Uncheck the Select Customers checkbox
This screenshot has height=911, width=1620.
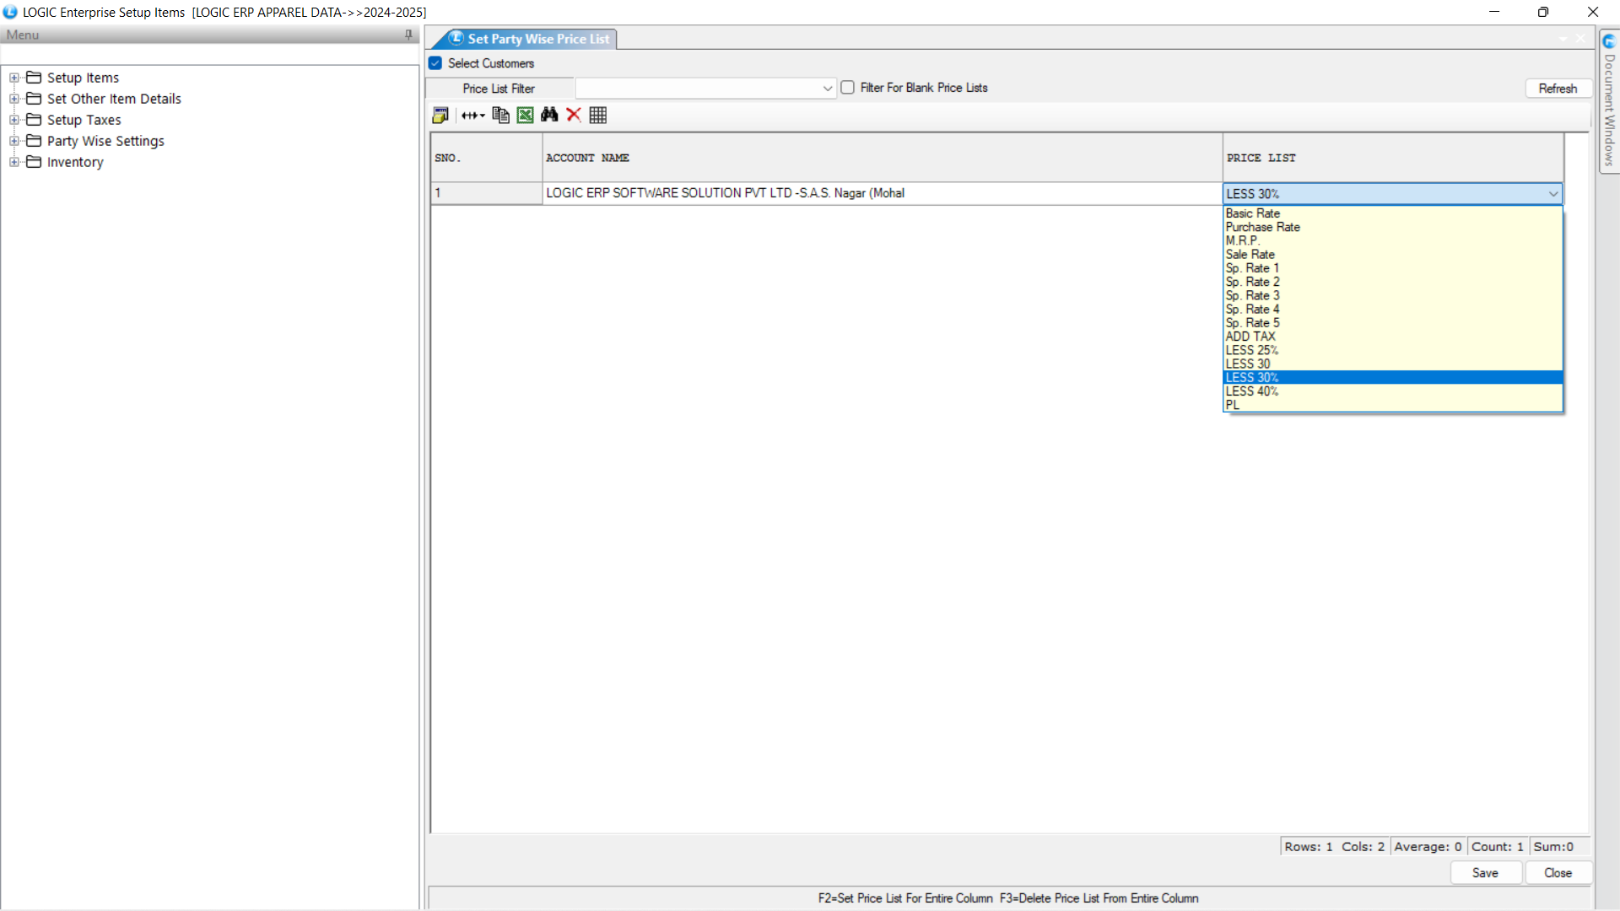[x=435, y=63]
